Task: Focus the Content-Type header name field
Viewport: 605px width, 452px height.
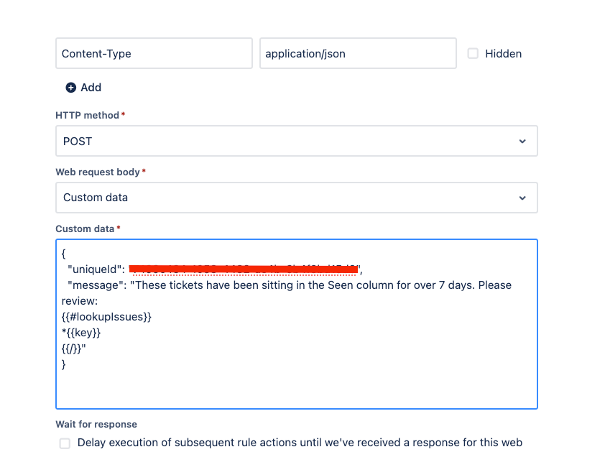Action: click(x=154, y=53)
